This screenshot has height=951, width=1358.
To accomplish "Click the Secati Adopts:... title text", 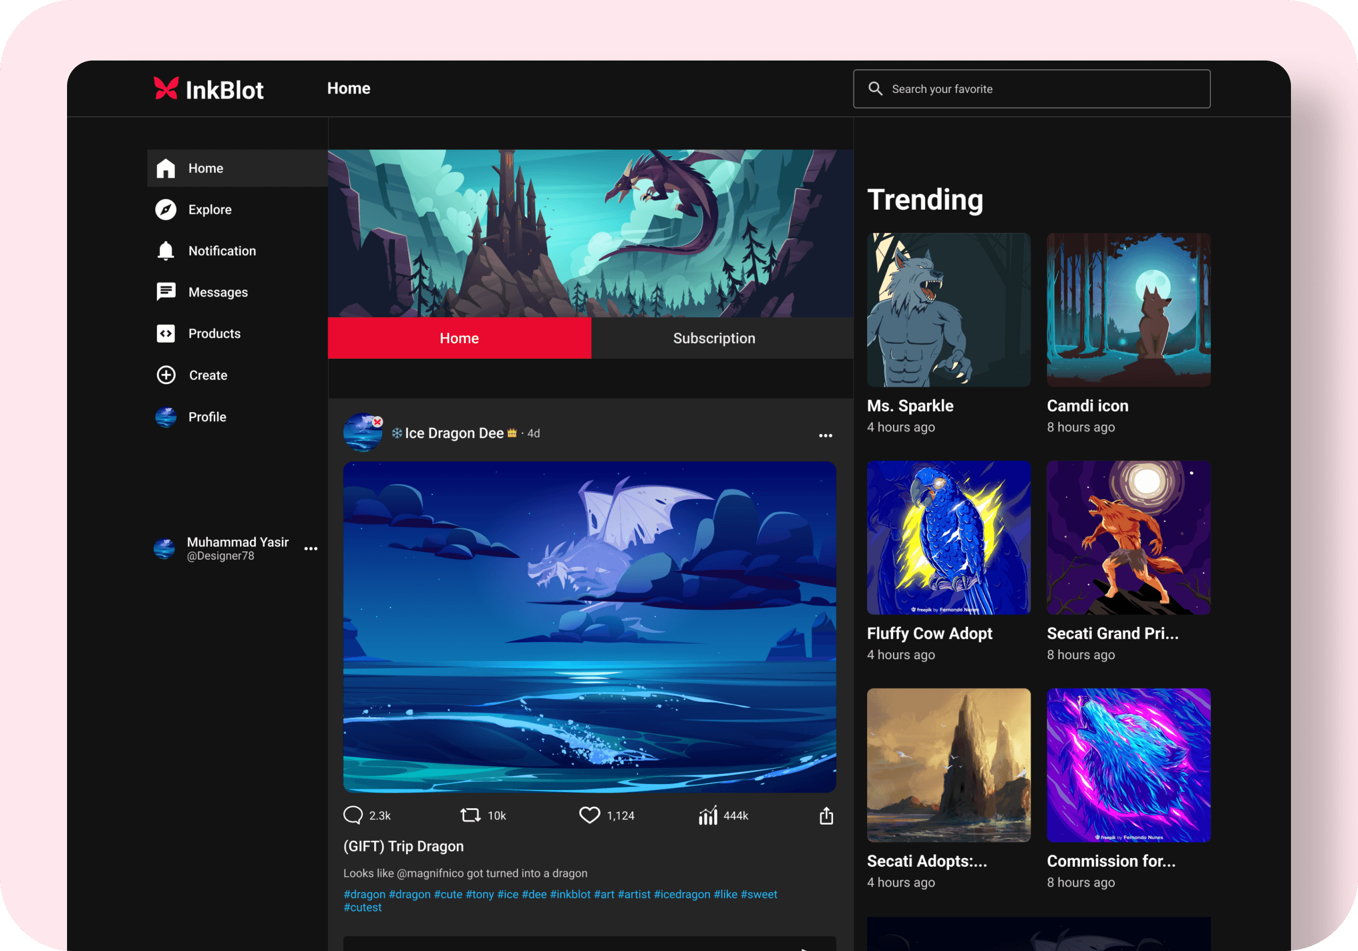I will coord(927,861).
